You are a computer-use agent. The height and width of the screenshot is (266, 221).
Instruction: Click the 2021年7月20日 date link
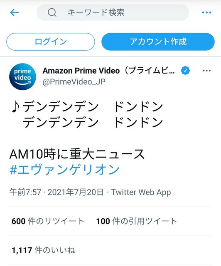(76, 192)
